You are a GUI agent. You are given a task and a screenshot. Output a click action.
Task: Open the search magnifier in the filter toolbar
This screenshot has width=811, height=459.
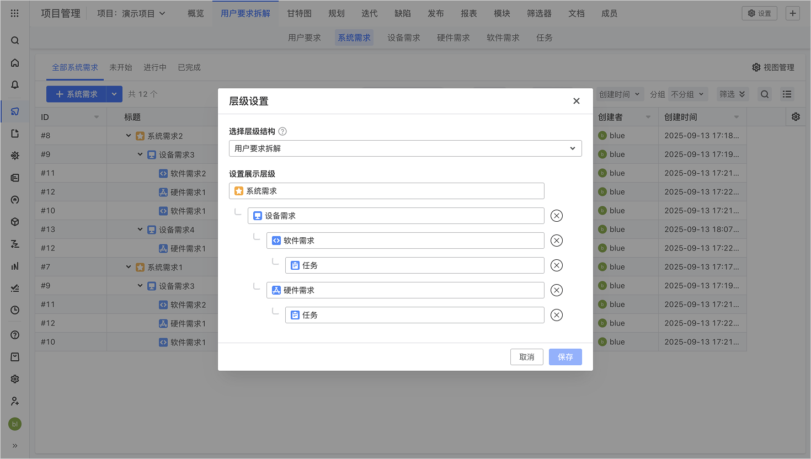click(x=764, y=94)
